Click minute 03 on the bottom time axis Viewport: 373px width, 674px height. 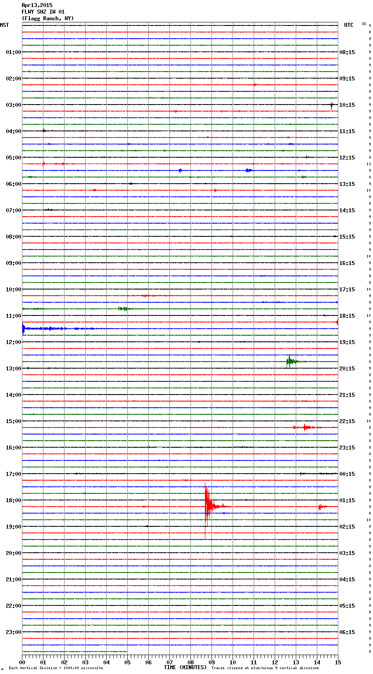pyautogui.click(x=86, y=663)
